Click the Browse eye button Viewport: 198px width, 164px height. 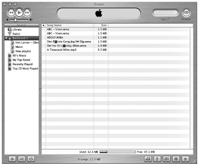pos(186,13)
